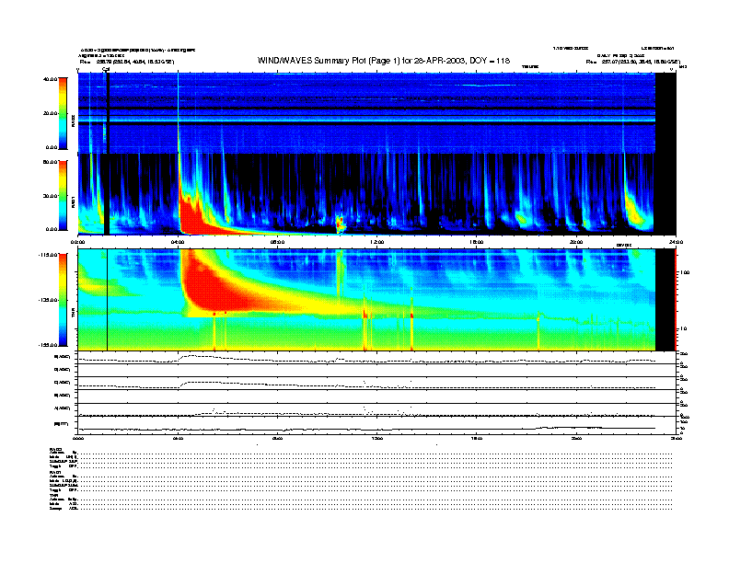This screenshot has width=729, height=563.
Task: Click the TNR intensity color bar
Action: 63,300
